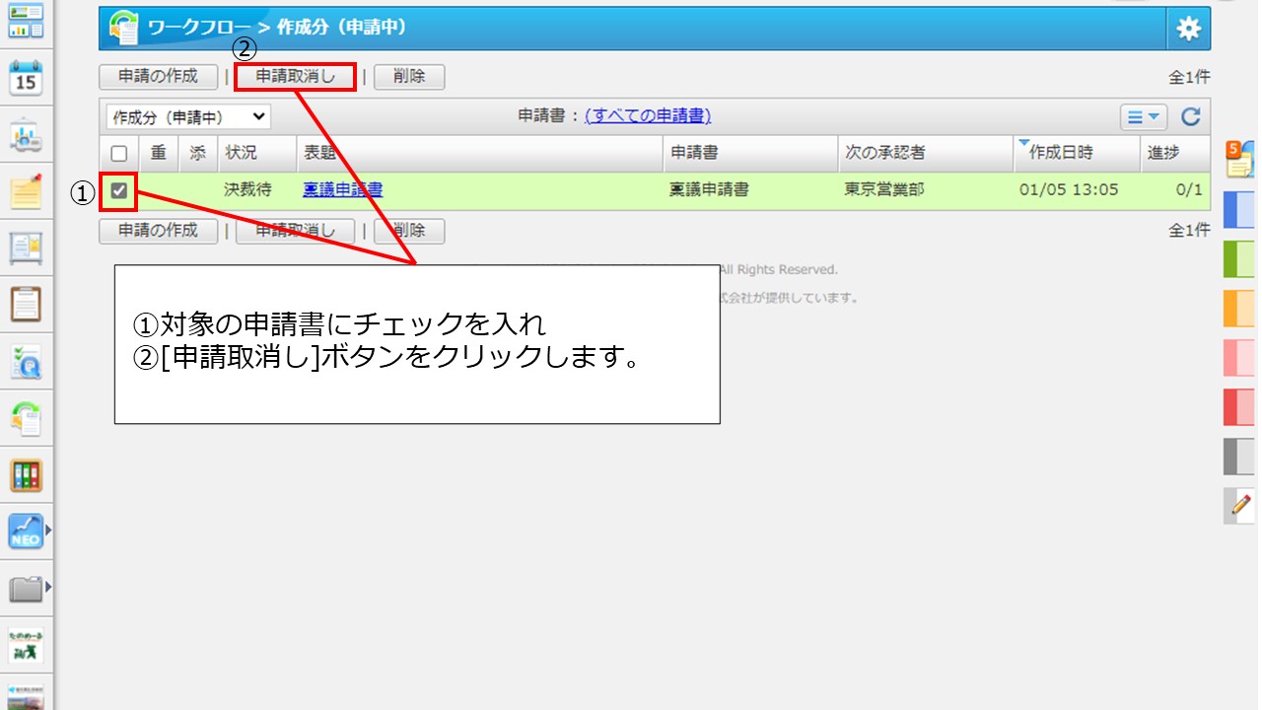1262x710 pixels.
Task: Open the gray folder icon in the left sidebar
Action: pos(26,590)
